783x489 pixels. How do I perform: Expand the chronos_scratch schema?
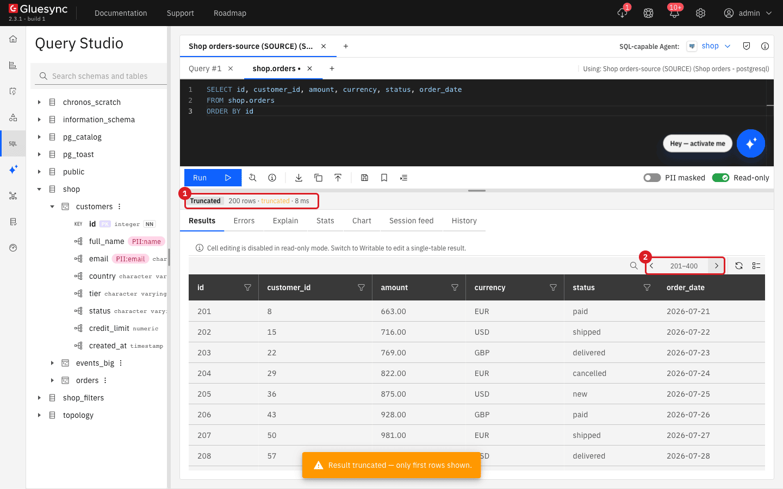pyautogui.click(x=39, y=102)
